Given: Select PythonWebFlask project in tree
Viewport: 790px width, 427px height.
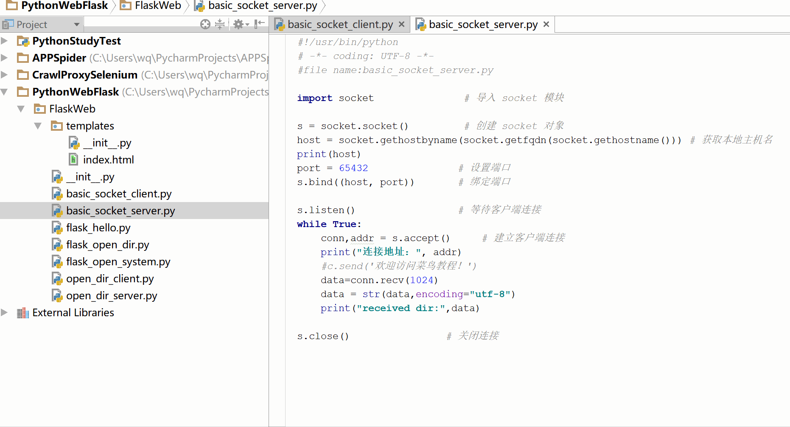Looking at the screenshot, I should pos(76,92).
